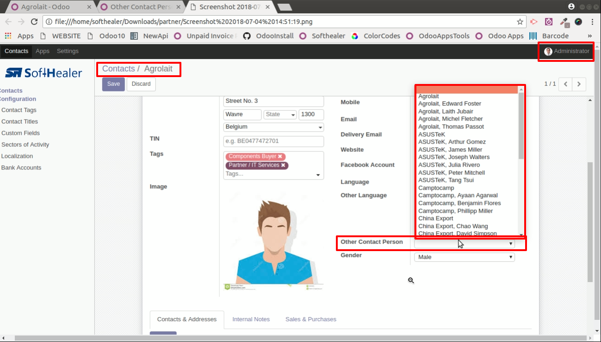Open Contact Tags in the sidebar

click(19, 110)
